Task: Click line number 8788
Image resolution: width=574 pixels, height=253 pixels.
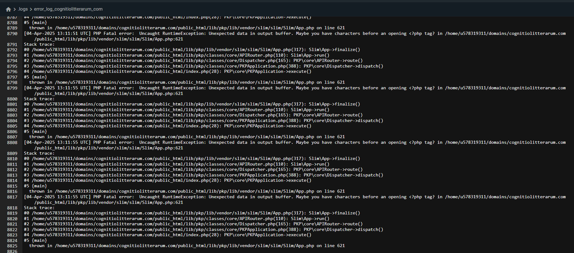Action: click(x=12, y=23)
